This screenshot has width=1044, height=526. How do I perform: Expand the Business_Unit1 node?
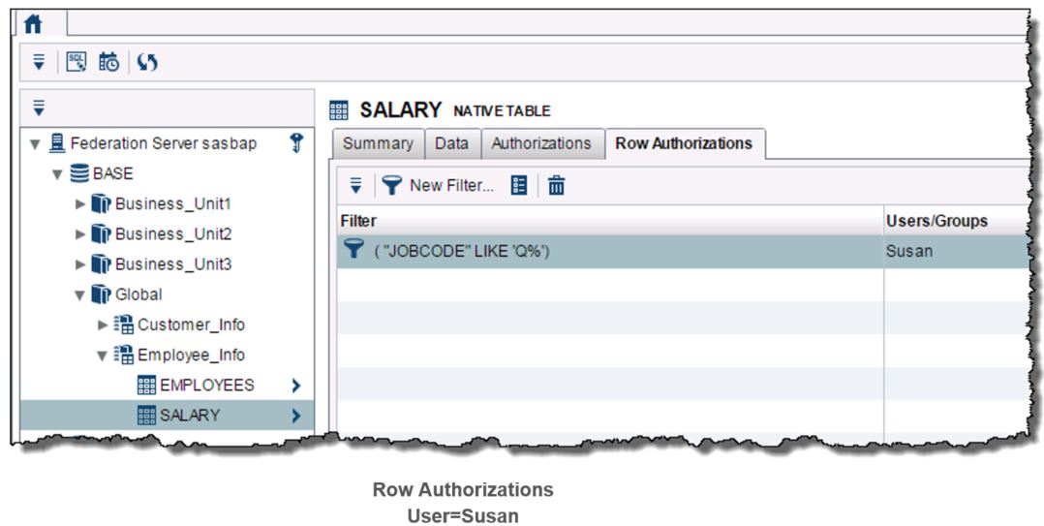tap(80, 204)
